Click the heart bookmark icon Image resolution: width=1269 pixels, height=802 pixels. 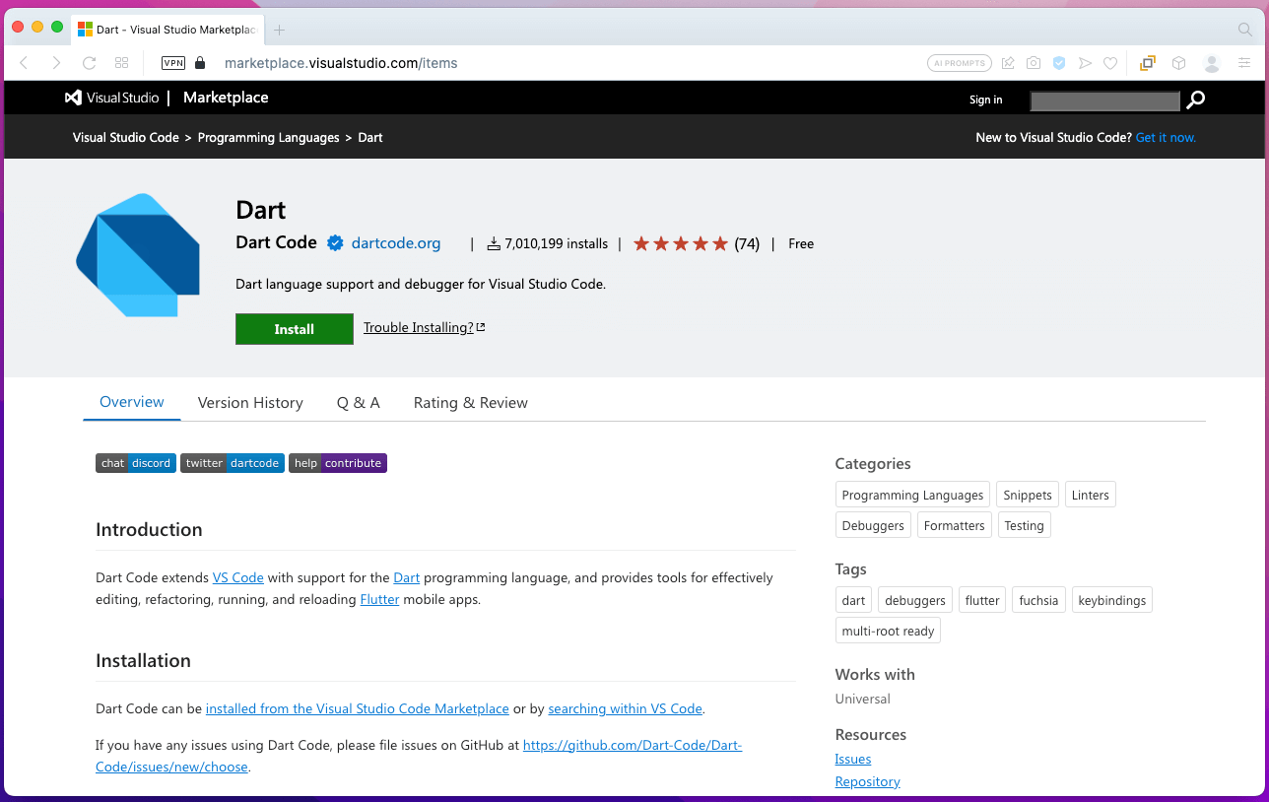1110,63
